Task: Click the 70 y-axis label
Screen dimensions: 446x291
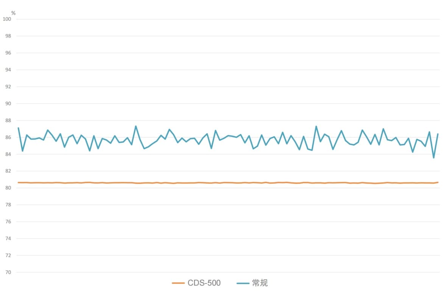Action: (8, 272)
